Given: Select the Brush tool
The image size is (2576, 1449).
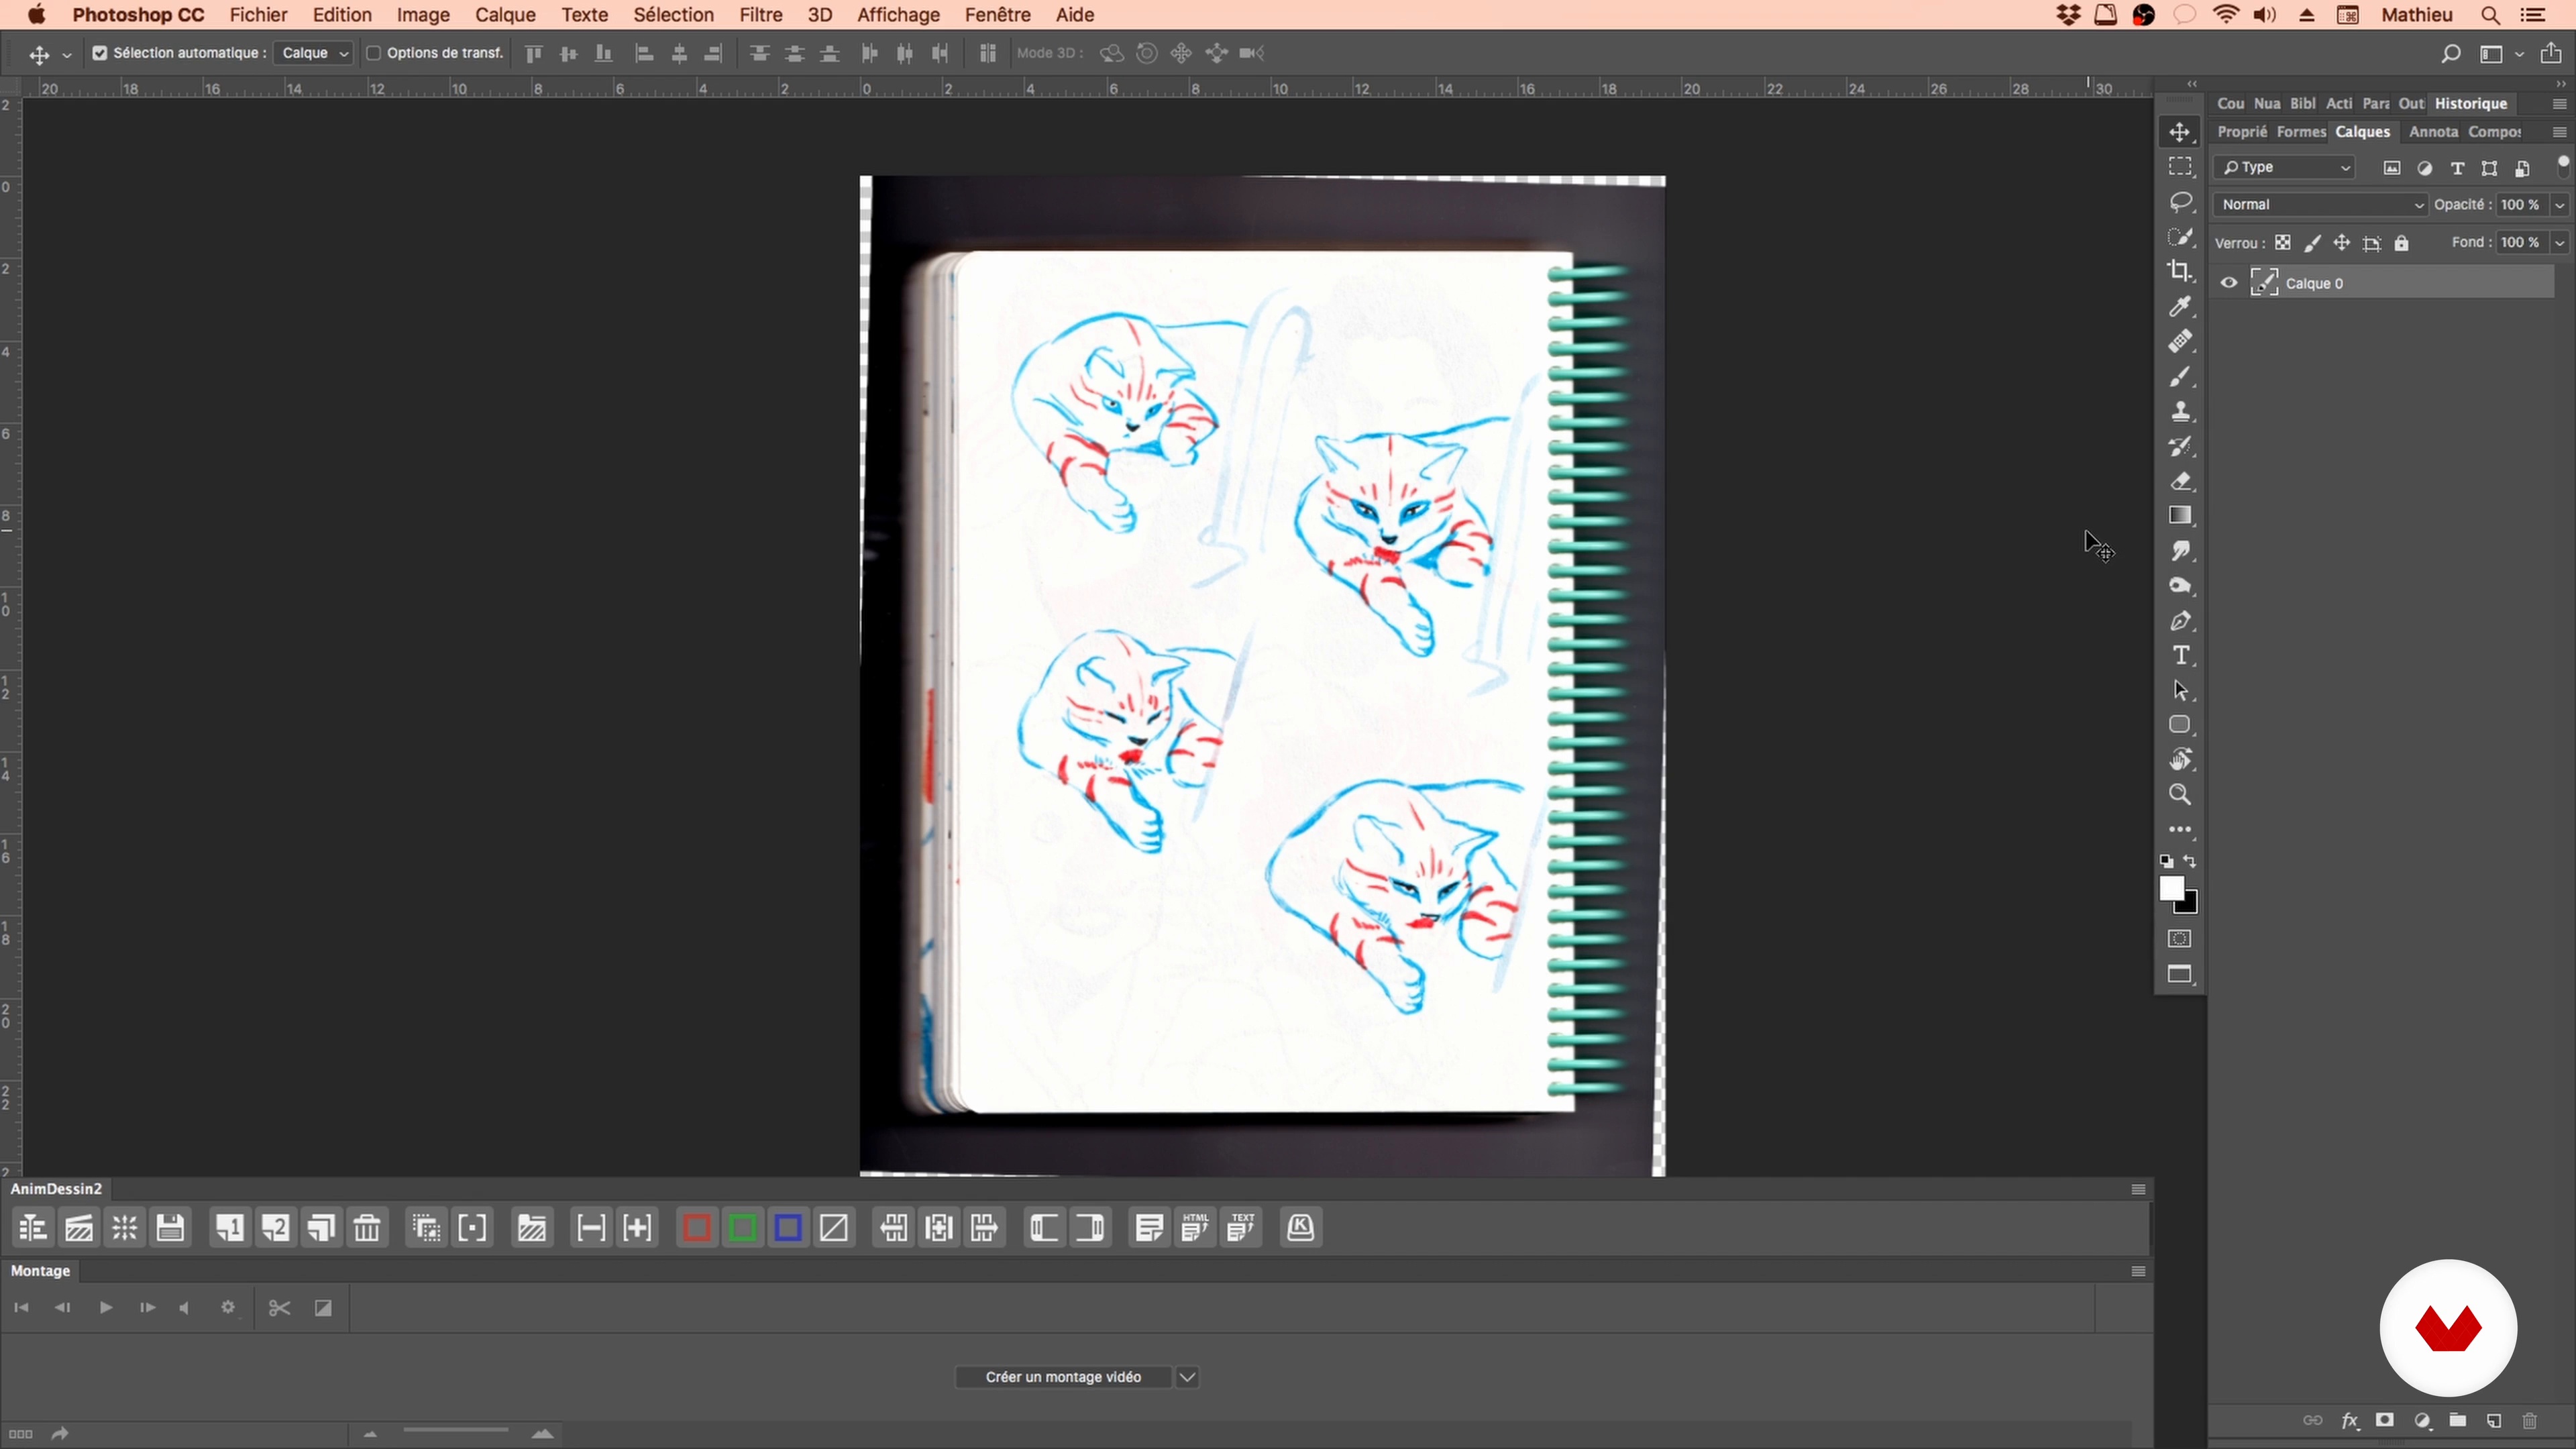Looking at the screenshot, I should click(2180, 377).
